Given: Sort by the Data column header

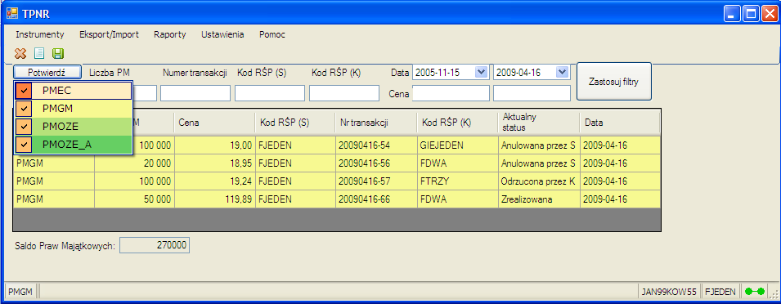Looking at the screenshot, I should coord(620,123).
